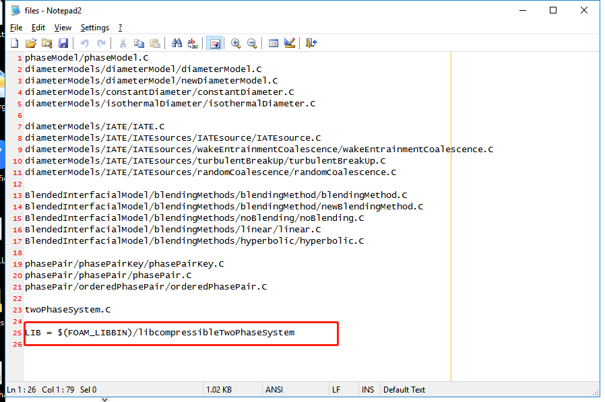605x402 pixels.
Task: Click the Open file folder icon
Action: tap(30, 43)
